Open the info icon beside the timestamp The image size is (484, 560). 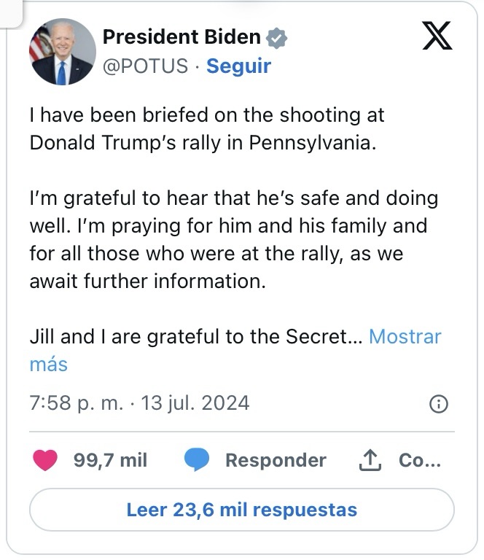[x=439, y=404]
